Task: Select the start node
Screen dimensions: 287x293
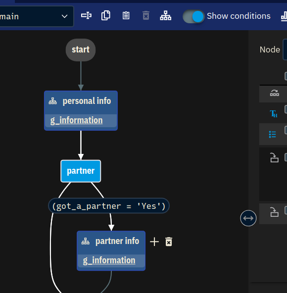Action: (81, 50)
